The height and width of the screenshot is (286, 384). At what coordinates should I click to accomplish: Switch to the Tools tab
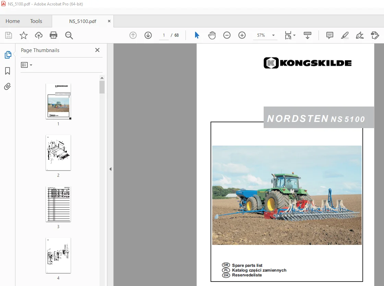36,21
